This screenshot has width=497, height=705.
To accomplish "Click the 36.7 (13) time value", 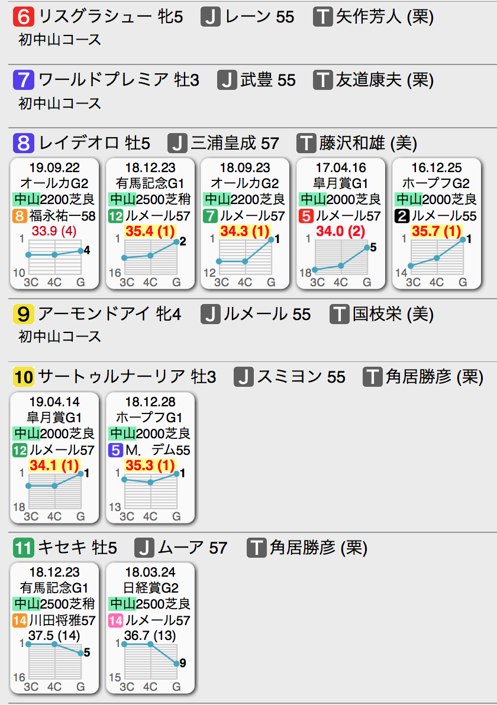I will [150, 636].
